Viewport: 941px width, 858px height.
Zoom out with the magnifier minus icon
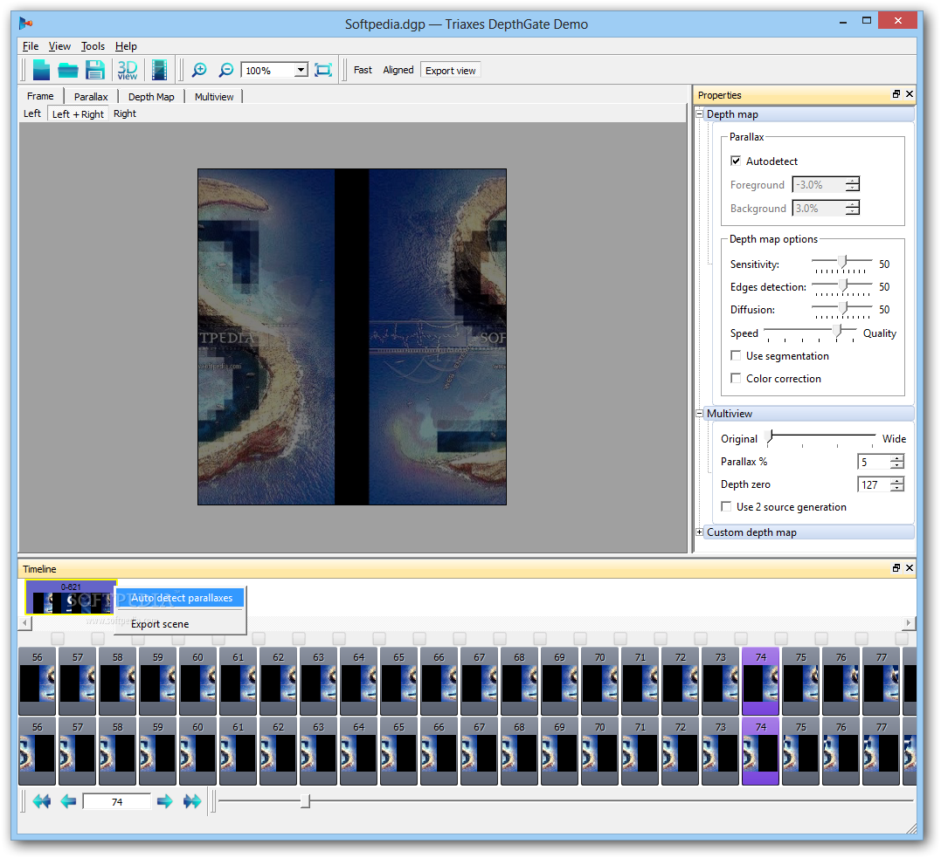pyautogui.click(x=225, y=70)
